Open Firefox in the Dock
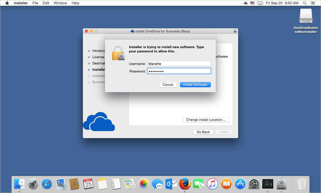The height and width of the screenshot is (193, 321). click(185, 184)
